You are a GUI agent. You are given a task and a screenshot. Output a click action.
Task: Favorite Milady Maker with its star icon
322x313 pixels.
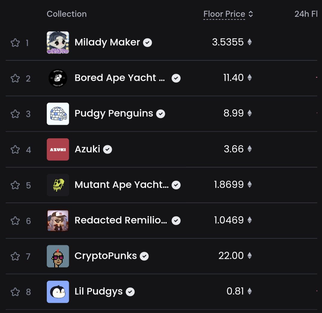15,43
